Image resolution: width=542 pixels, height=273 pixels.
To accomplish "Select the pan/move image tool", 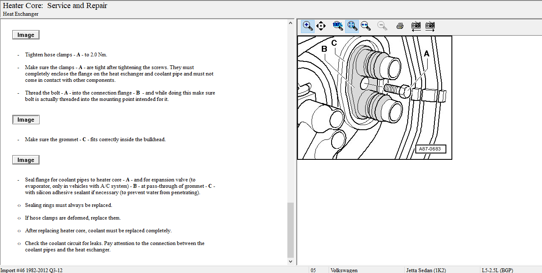I will (x=321, y=26).
